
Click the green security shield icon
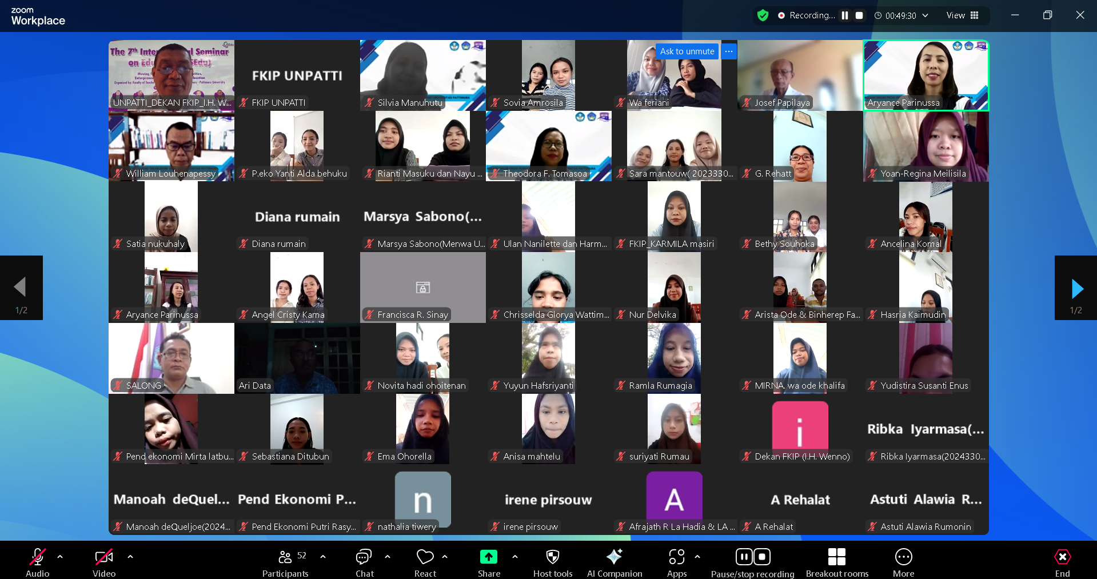[x=763, y=15]
